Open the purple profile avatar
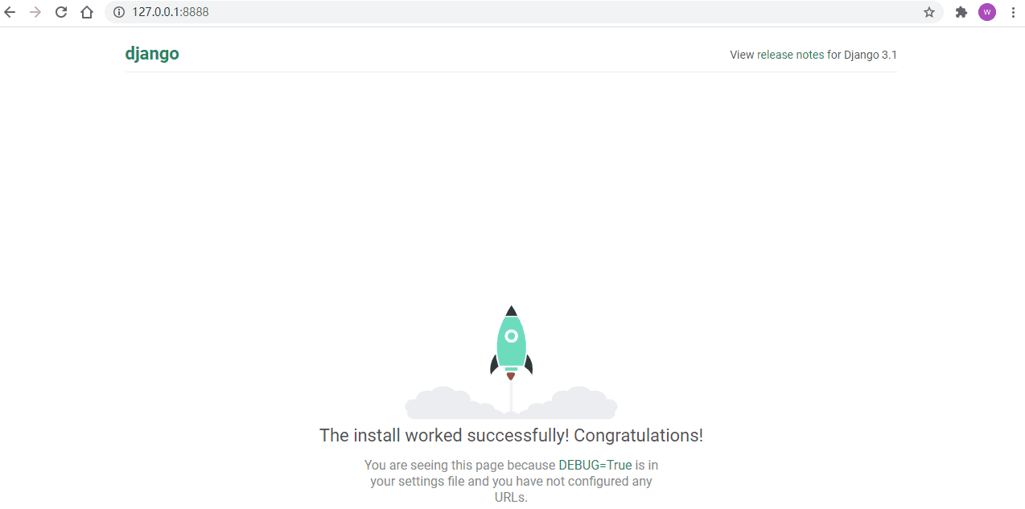1025x509 pixels. pyautogui.click(x=987, y=12)
